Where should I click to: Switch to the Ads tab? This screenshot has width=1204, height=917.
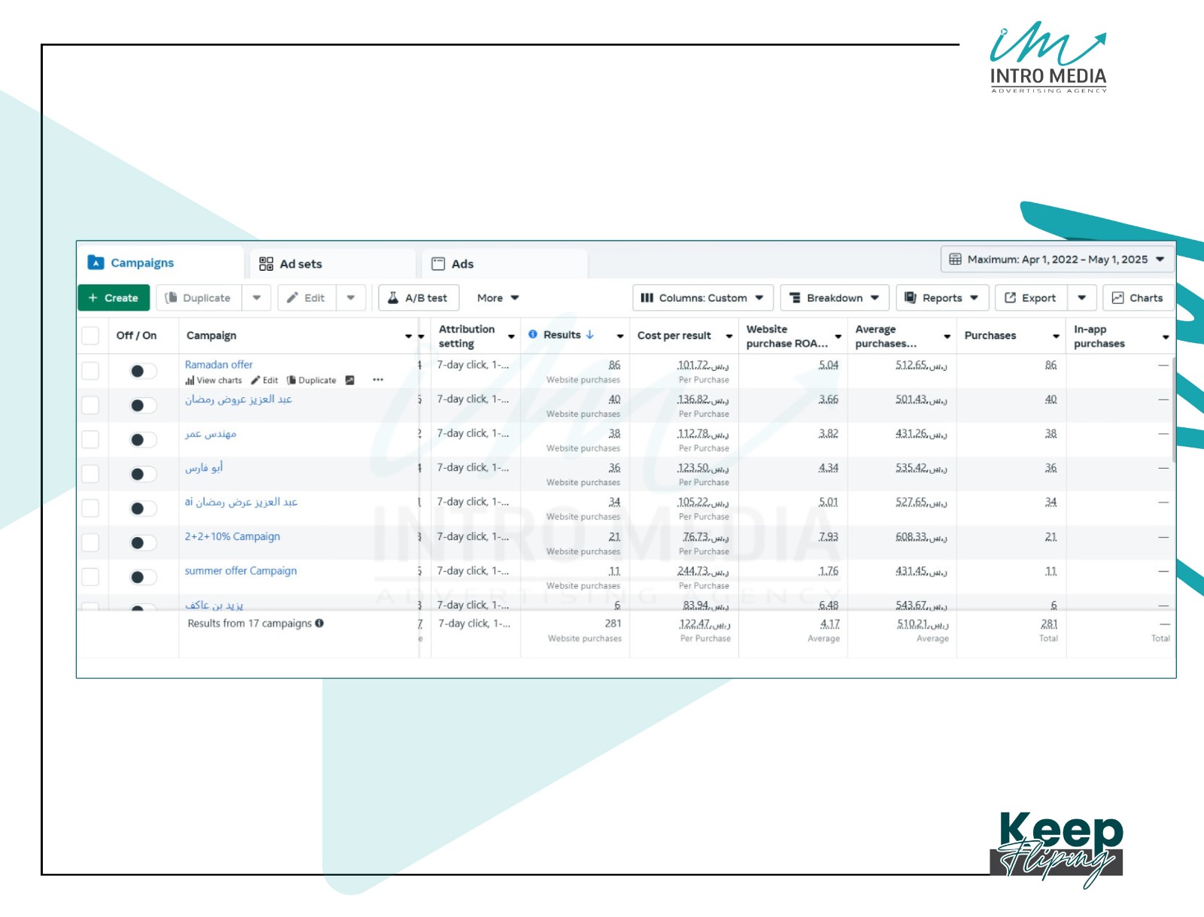[505, 264]
